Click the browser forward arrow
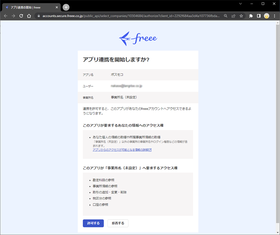 [14, 16]
